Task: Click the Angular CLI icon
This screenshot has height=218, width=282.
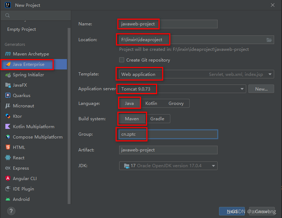Action: (8, 179)
